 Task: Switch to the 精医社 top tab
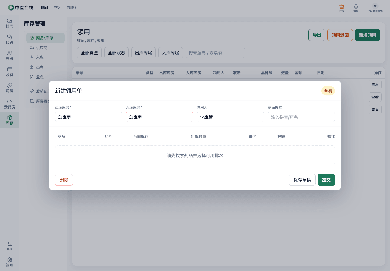(73, 8)
